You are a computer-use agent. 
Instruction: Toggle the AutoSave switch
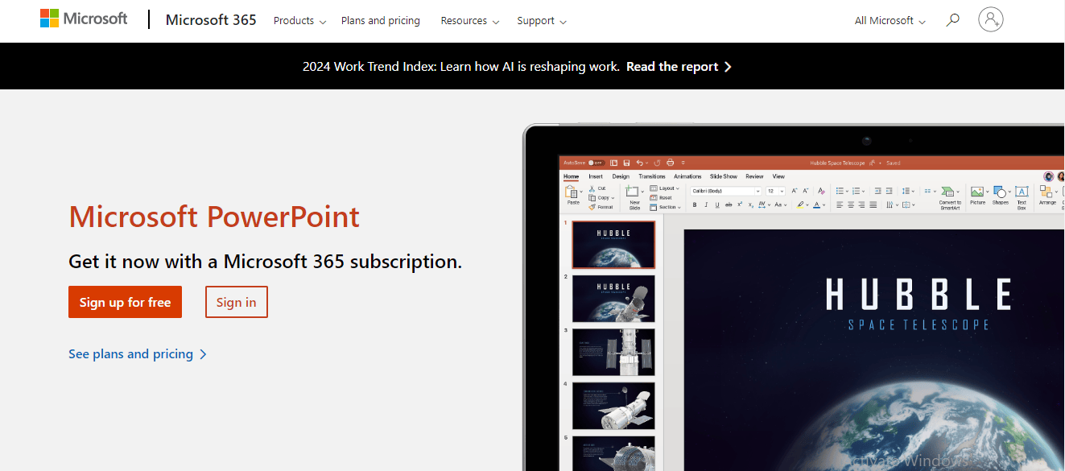click(596, 163)
